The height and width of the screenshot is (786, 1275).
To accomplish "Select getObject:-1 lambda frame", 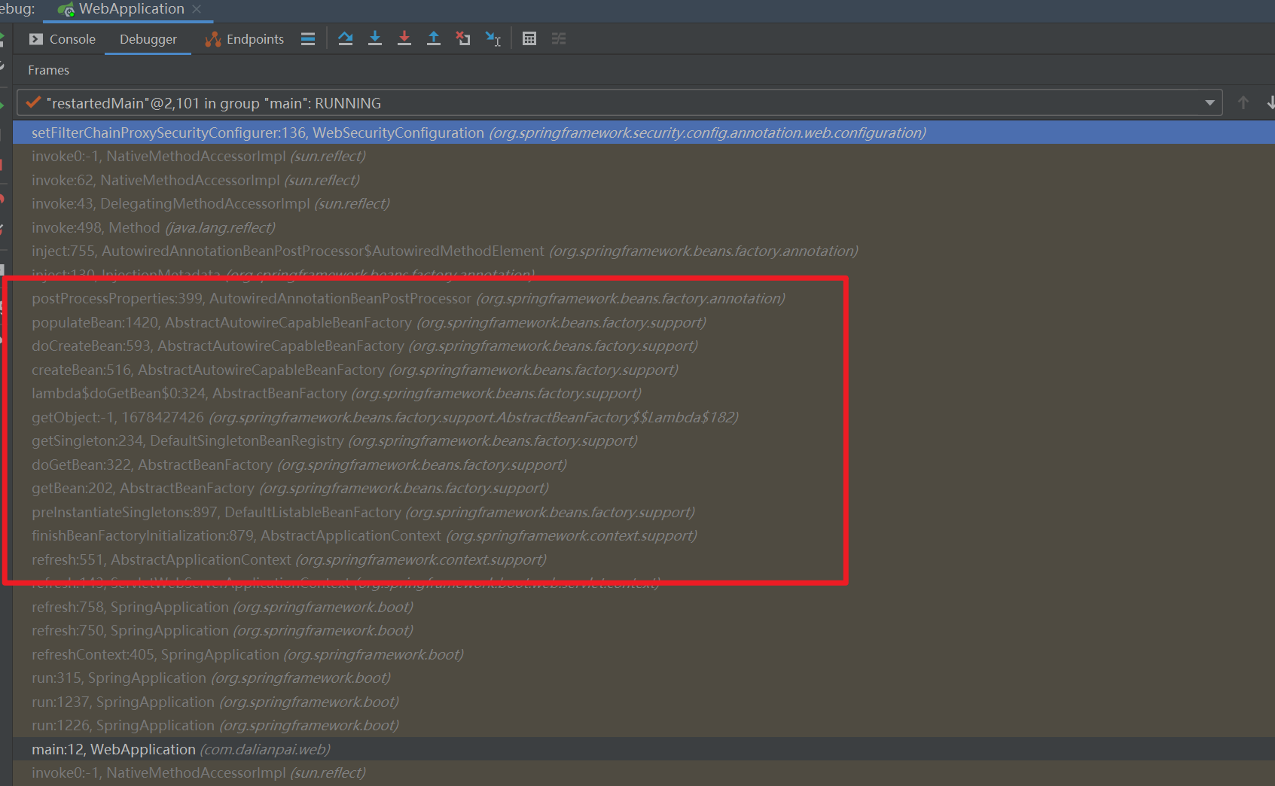I will (643, 417).
